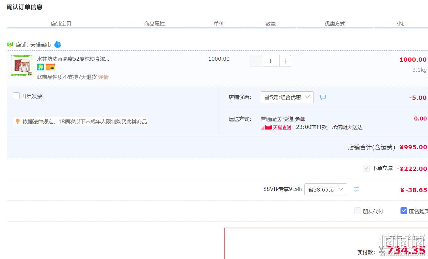Image resolution: width=428 pixels, height=259 pixels.
Task: Click comment icon beside 店铺优惠 dropdown
Action: pos(323,97)
